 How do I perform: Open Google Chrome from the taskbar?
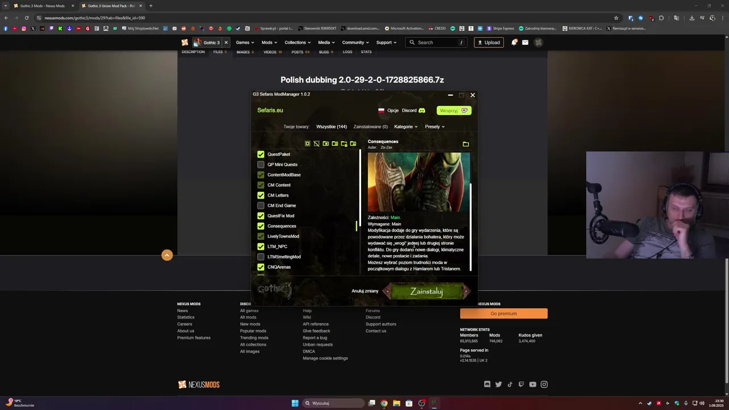click(384, 403)
